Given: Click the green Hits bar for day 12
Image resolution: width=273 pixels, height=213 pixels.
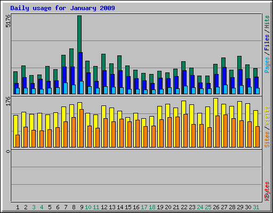Looking at the screenshot, I should pyautogui.click(x=103, y=62).
